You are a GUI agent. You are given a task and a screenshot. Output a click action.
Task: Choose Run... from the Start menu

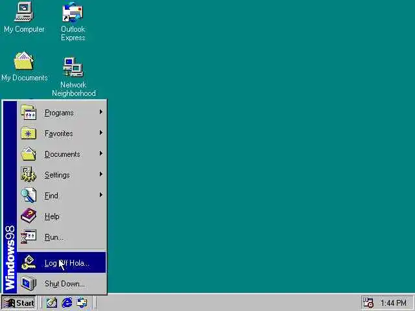pos(62,236)
